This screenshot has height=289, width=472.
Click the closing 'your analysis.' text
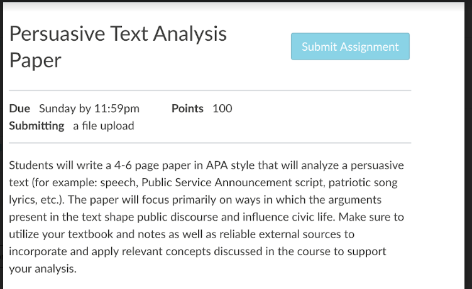pos(43,269)
